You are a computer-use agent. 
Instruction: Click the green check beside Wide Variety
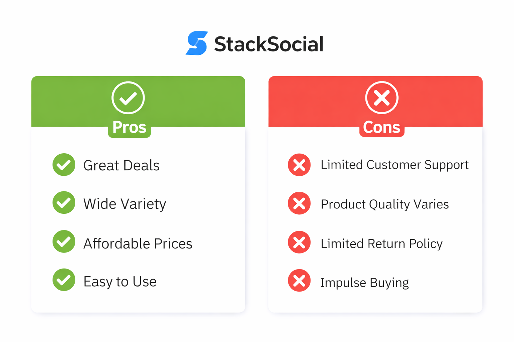[x=64, y=203]
